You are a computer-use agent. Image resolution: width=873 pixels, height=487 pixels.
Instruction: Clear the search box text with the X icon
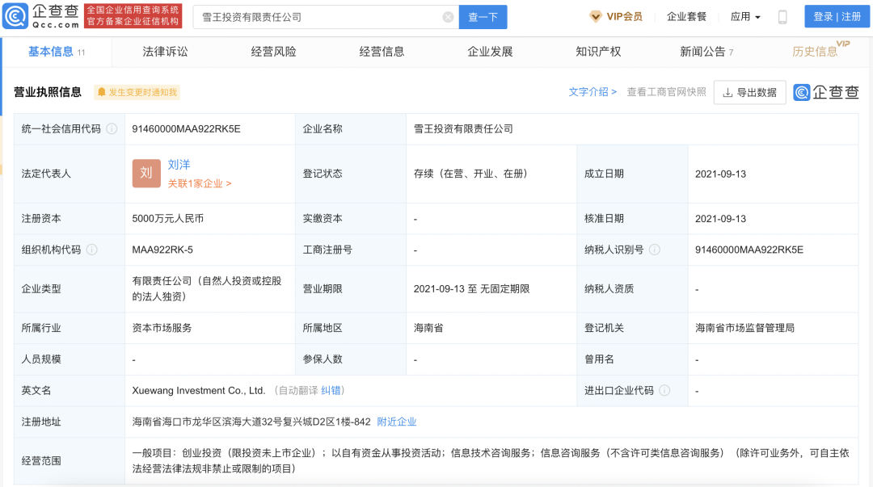(448, 17)
